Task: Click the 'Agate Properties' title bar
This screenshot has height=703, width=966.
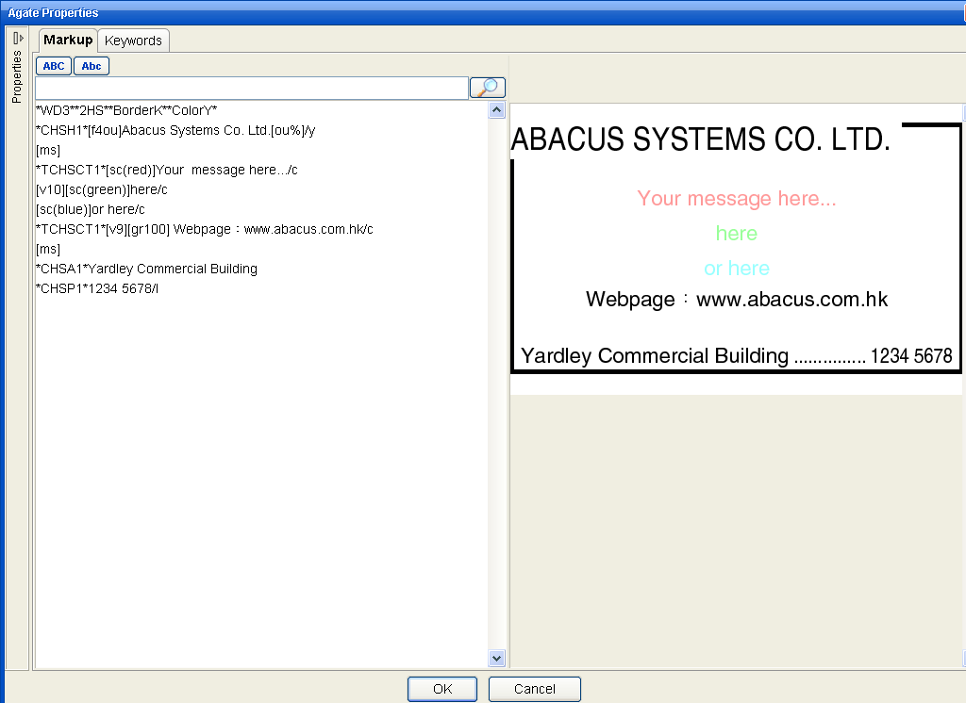Action: 483,12
